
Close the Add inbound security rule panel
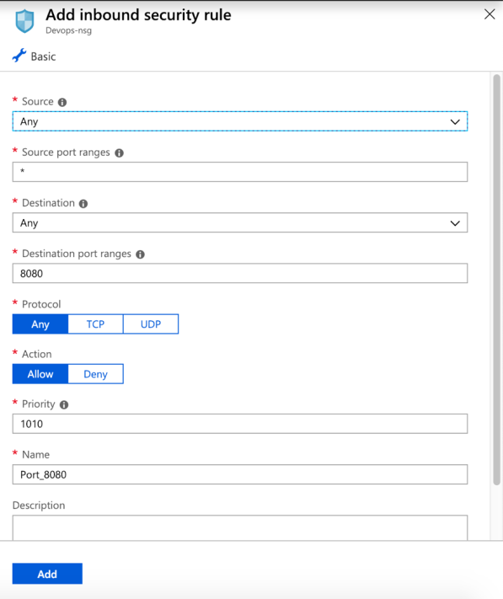click(490, 14)
